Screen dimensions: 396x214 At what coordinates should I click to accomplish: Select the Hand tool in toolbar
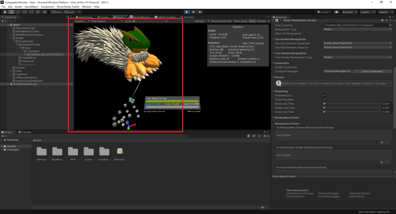click(x=5, y=12)
